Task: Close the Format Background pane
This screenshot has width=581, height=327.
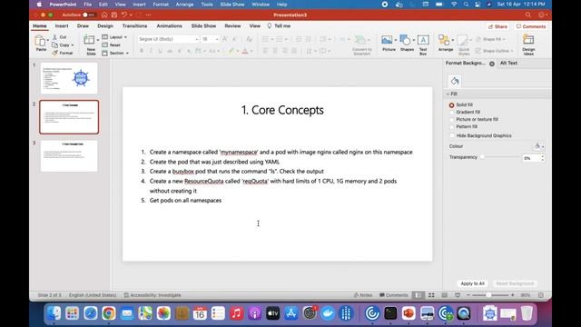Action: (x=492, y=64)
